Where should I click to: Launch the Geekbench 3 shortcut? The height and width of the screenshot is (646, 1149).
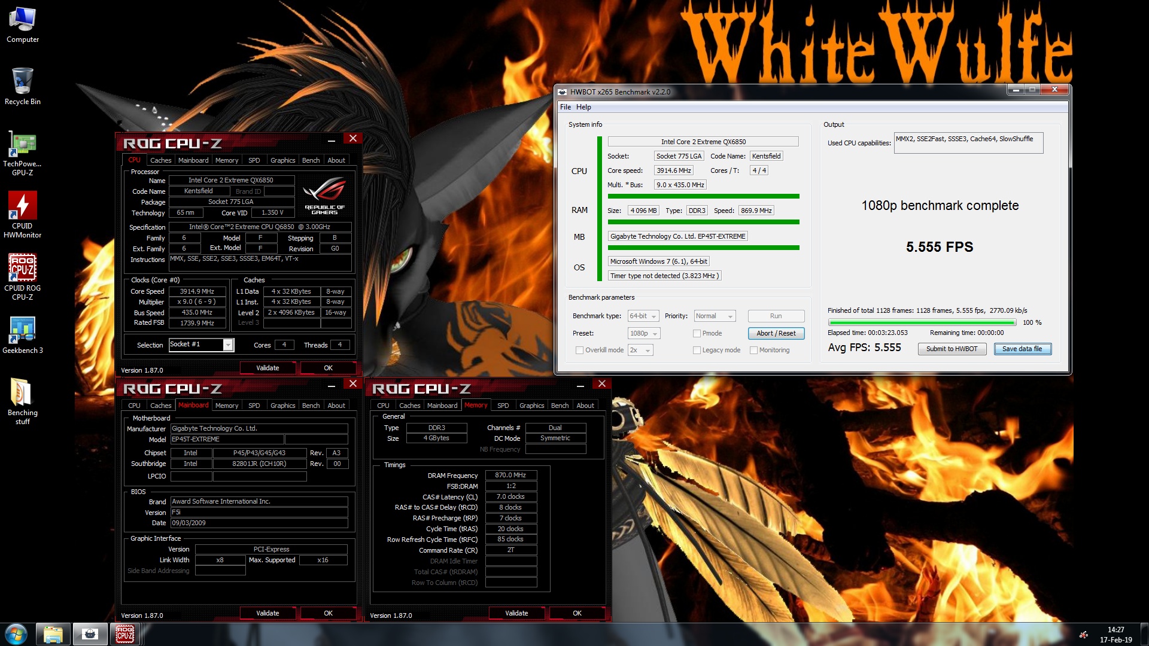pos(23,335)
